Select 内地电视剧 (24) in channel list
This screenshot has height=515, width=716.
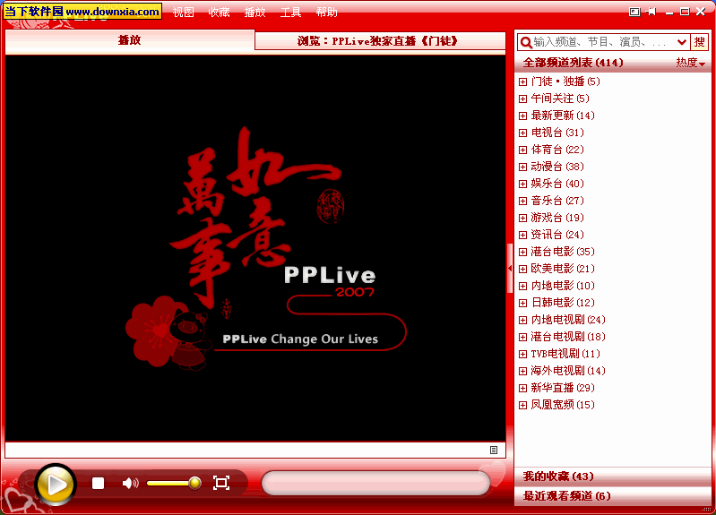pyautogui.click(x=568, y=320)
